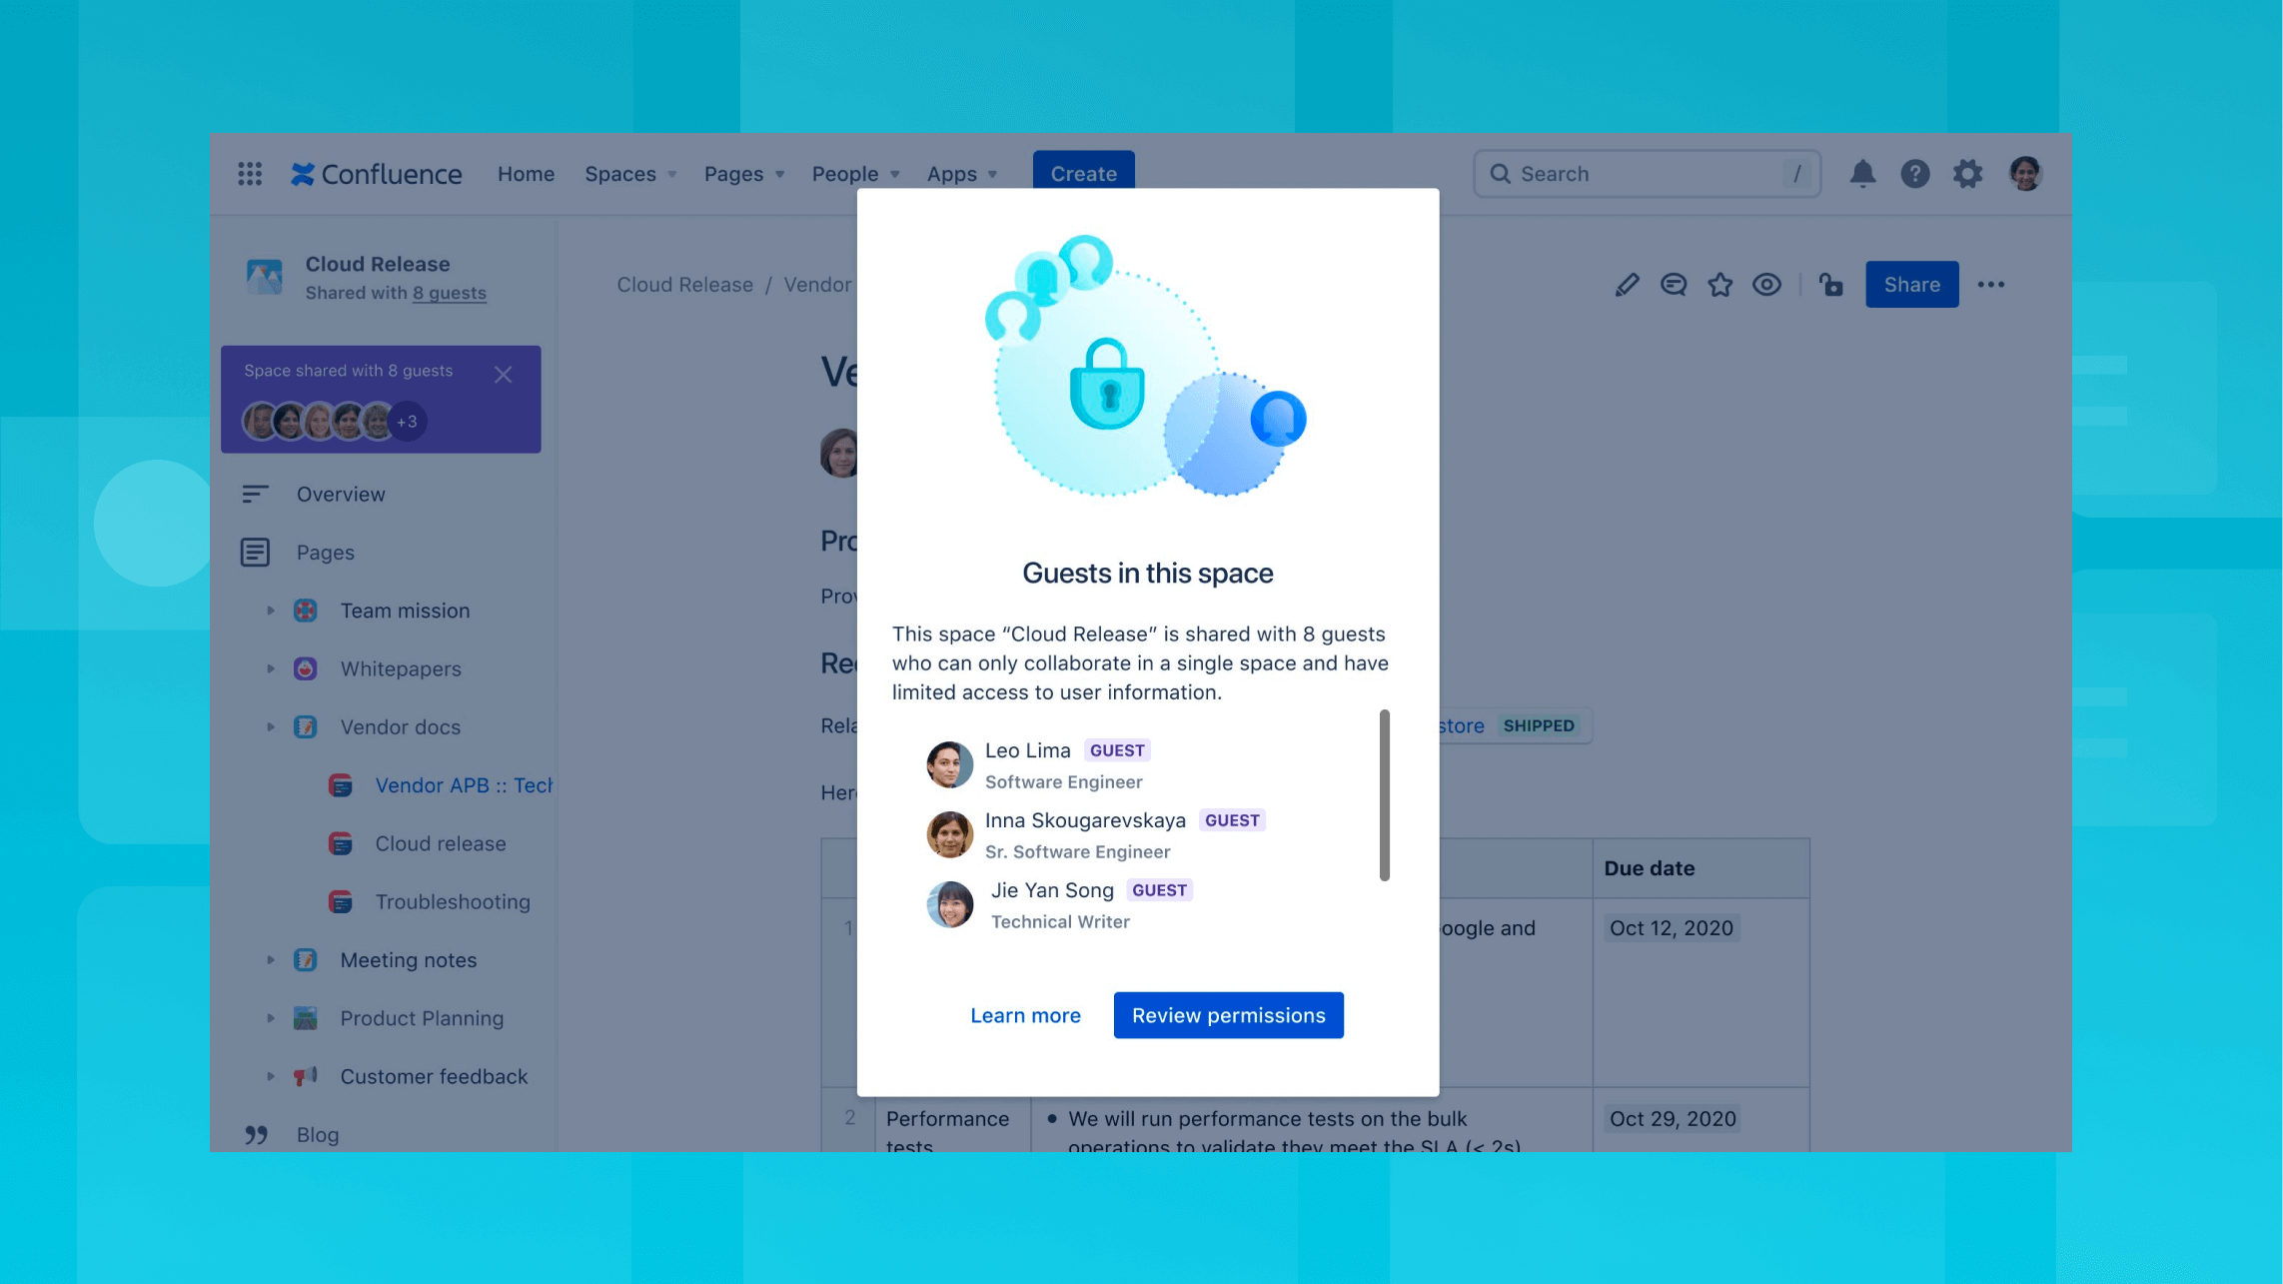Open the People dropdown menu
Image resolution: width=2283 pixels, height=1284 pixels.
coord(854,174)
